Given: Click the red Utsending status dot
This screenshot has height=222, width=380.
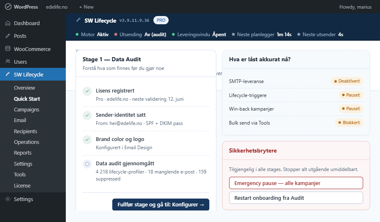Looking at the screenshot, I should click(x=116, y=35).
